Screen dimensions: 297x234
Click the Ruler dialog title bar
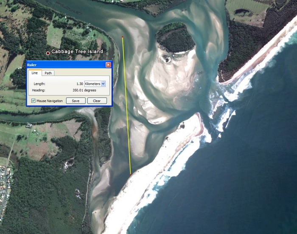(69, 65)
